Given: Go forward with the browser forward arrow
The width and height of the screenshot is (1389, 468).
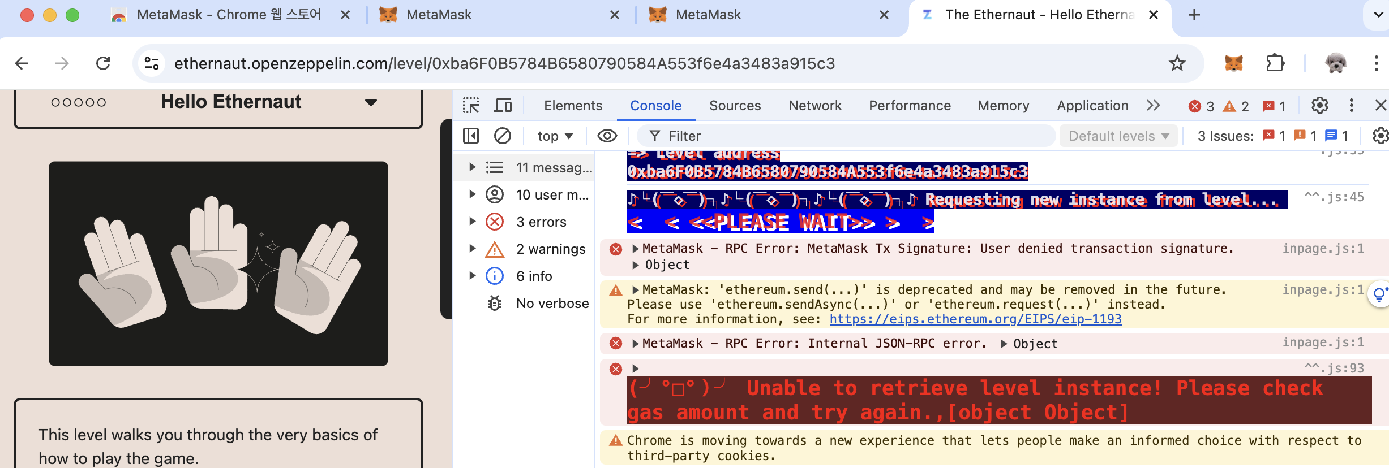Looking at the screenshot, I should [62, 63].
